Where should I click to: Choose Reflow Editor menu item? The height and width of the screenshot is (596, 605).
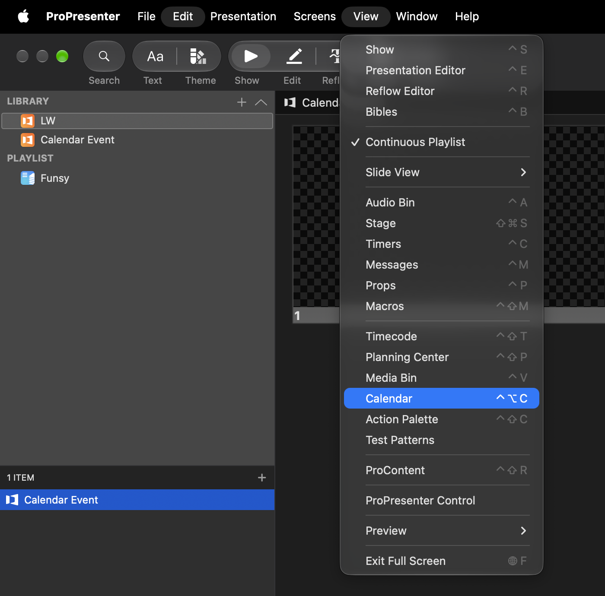(x=442, y=91)
